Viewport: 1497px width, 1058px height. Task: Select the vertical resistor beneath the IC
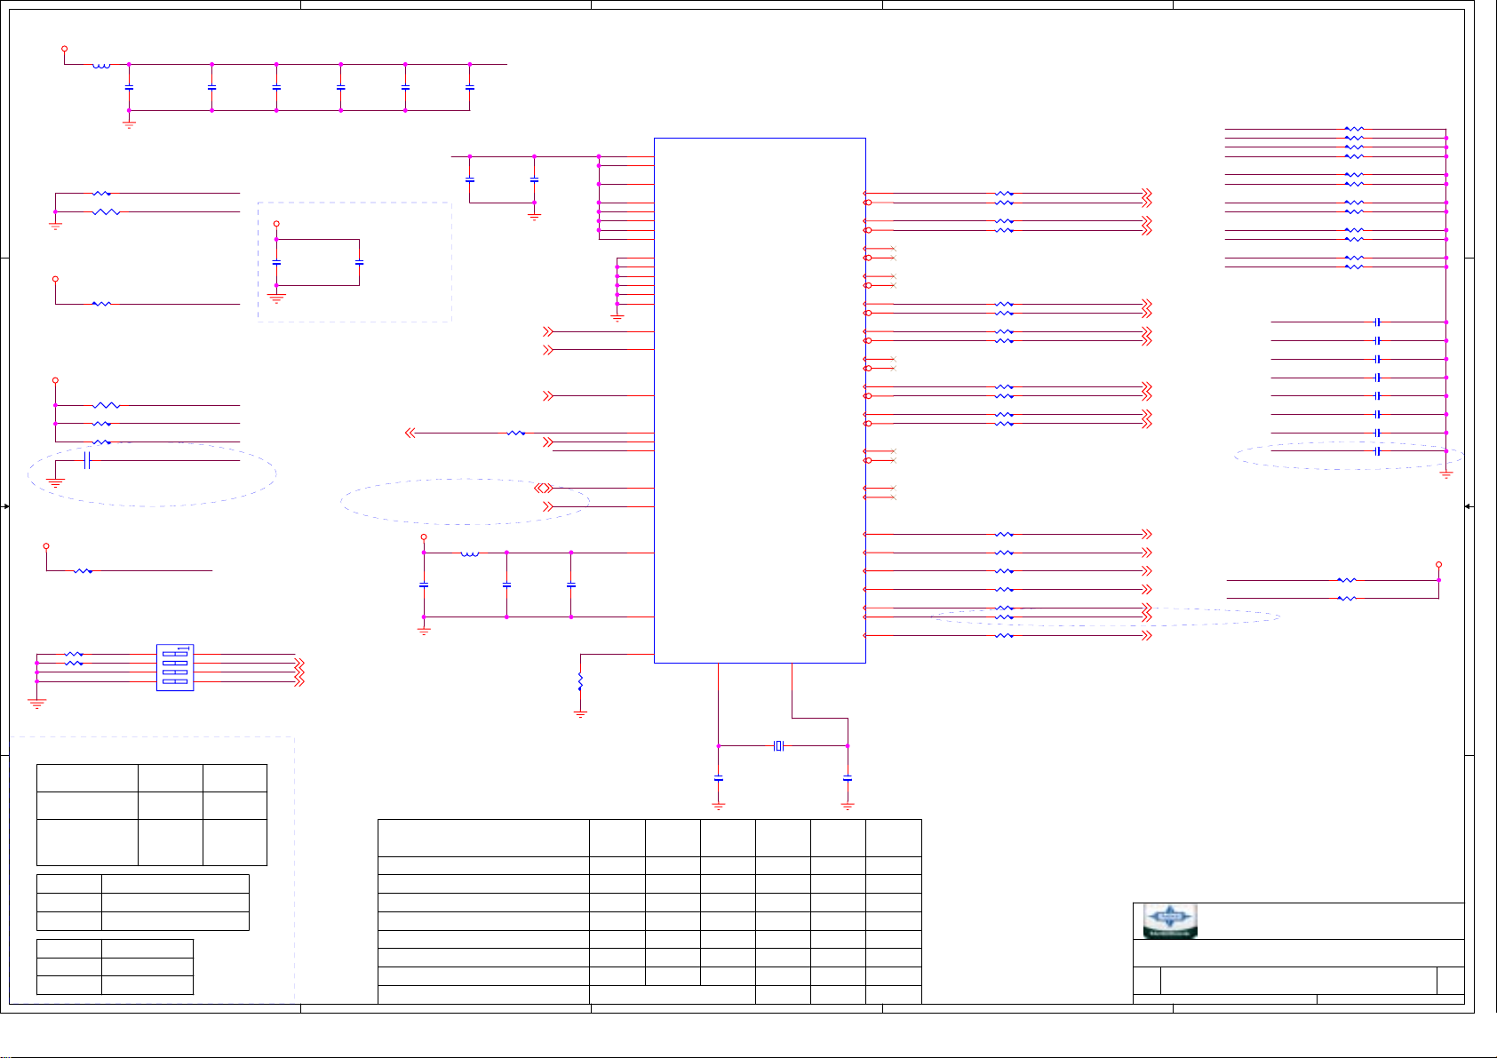click(580, 681)
